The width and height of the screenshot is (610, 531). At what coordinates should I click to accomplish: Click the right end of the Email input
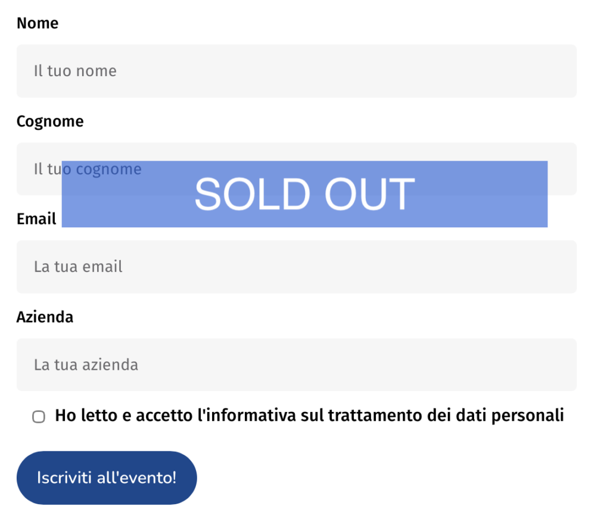tap(560, 267)
